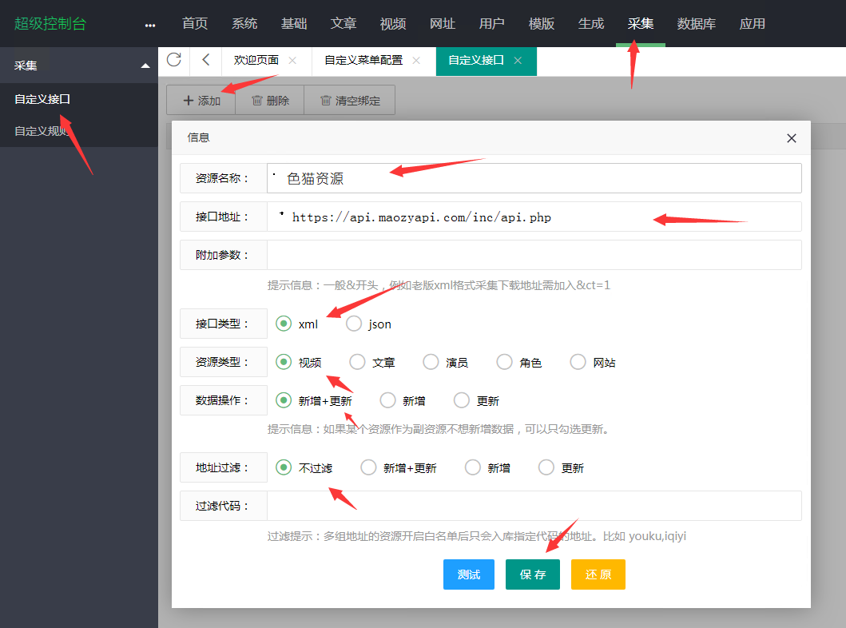Close the 欢迎页面 tab with its X

pos(292,61)
